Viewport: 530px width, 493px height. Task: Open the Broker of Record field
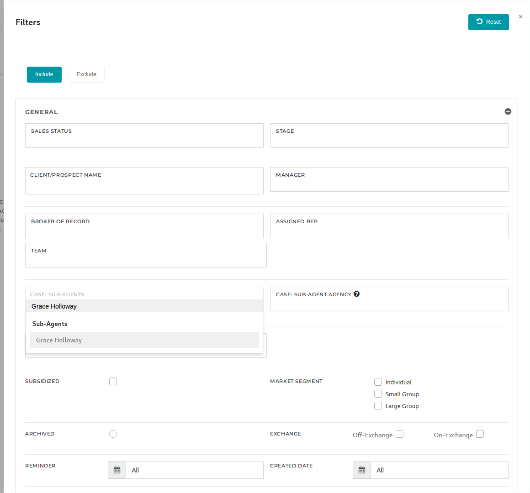coord(144,226)
